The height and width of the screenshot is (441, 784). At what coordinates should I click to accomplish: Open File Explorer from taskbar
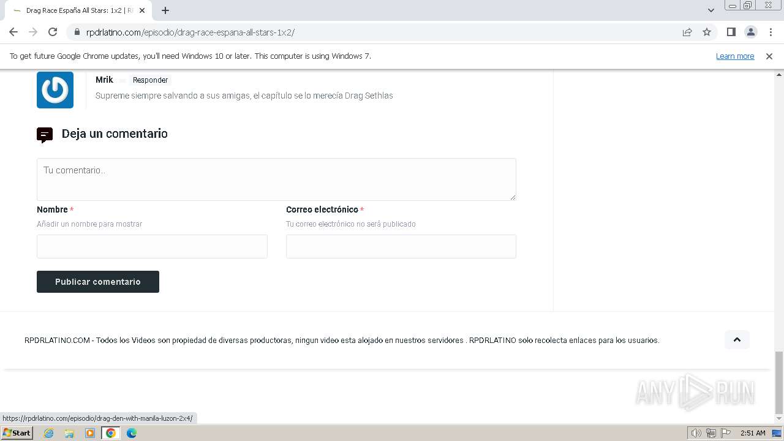[69, 433]
